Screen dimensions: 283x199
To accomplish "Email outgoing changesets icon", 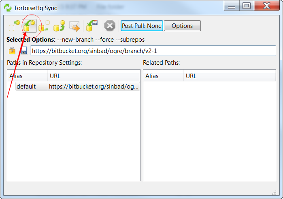I will [74, 26].
